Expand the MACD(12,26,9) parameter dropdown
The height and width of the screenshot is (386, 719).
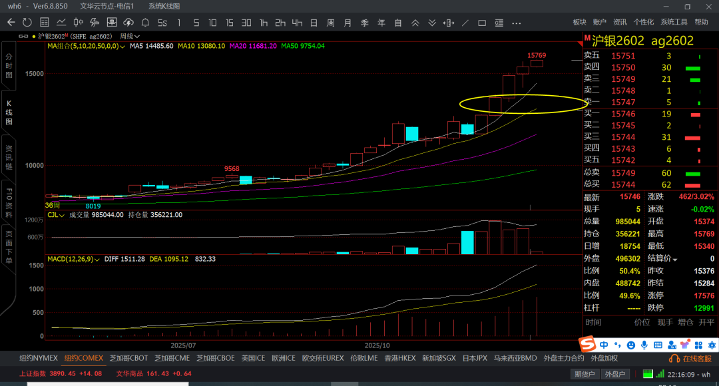click(x=97, y=259)
